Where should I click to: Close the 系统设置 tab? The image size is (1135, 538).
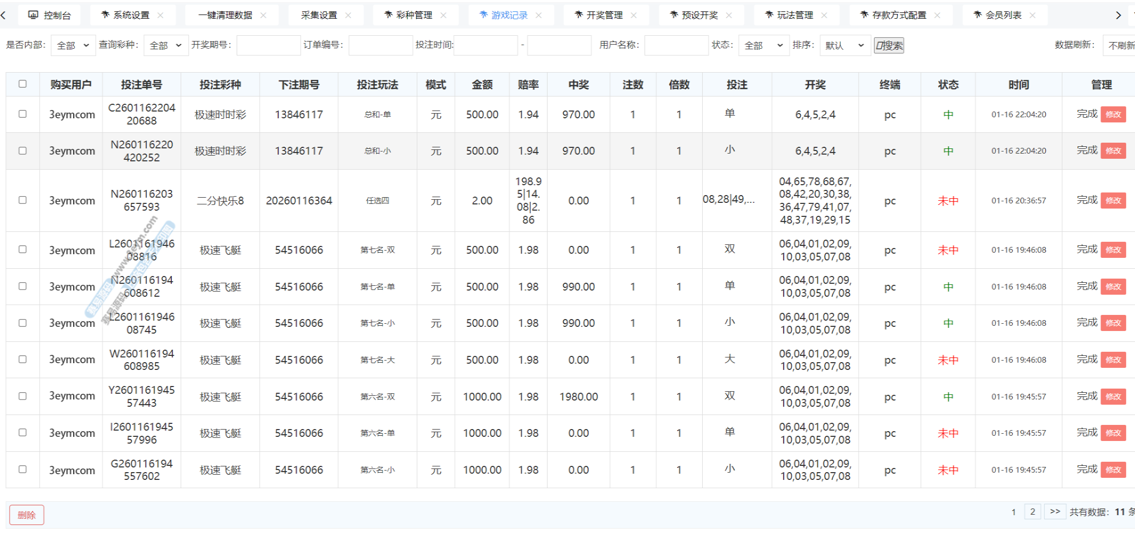[160, 16]
